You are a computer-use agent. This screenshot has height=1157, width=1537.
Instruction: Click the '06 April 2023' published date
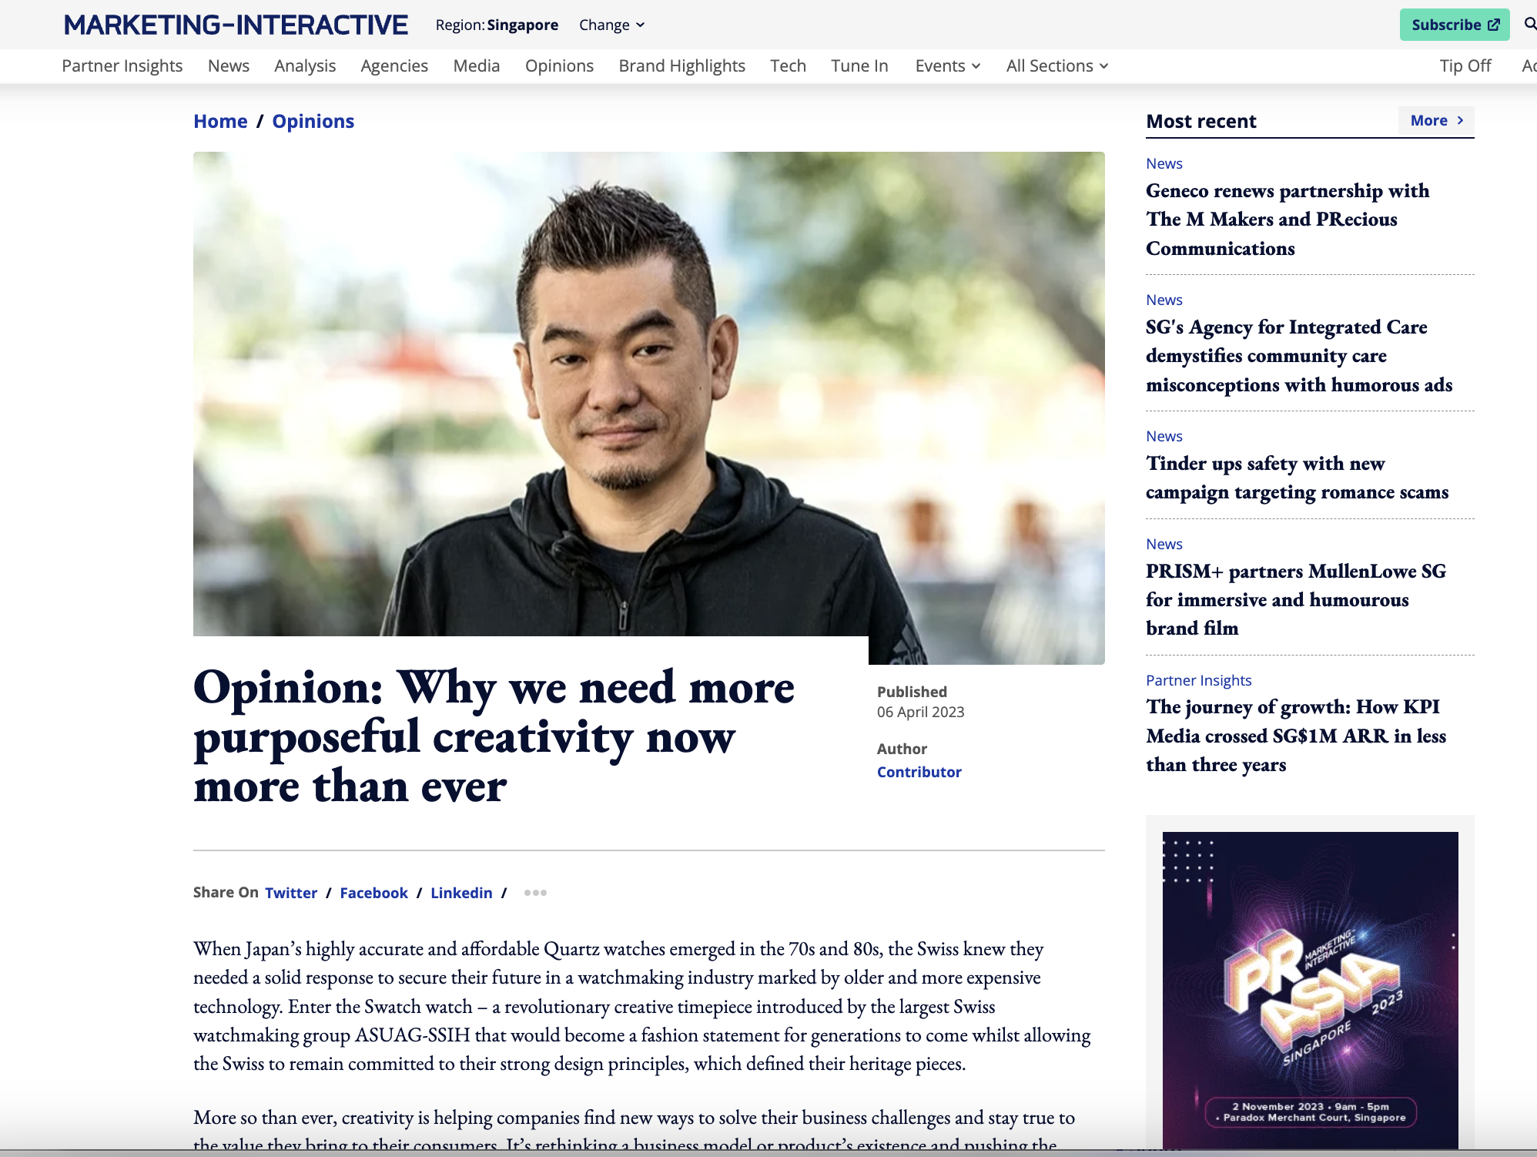pos(921,712)
